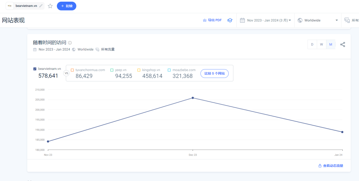
Task: Click the share icon on visits chart
Action: 343,44
